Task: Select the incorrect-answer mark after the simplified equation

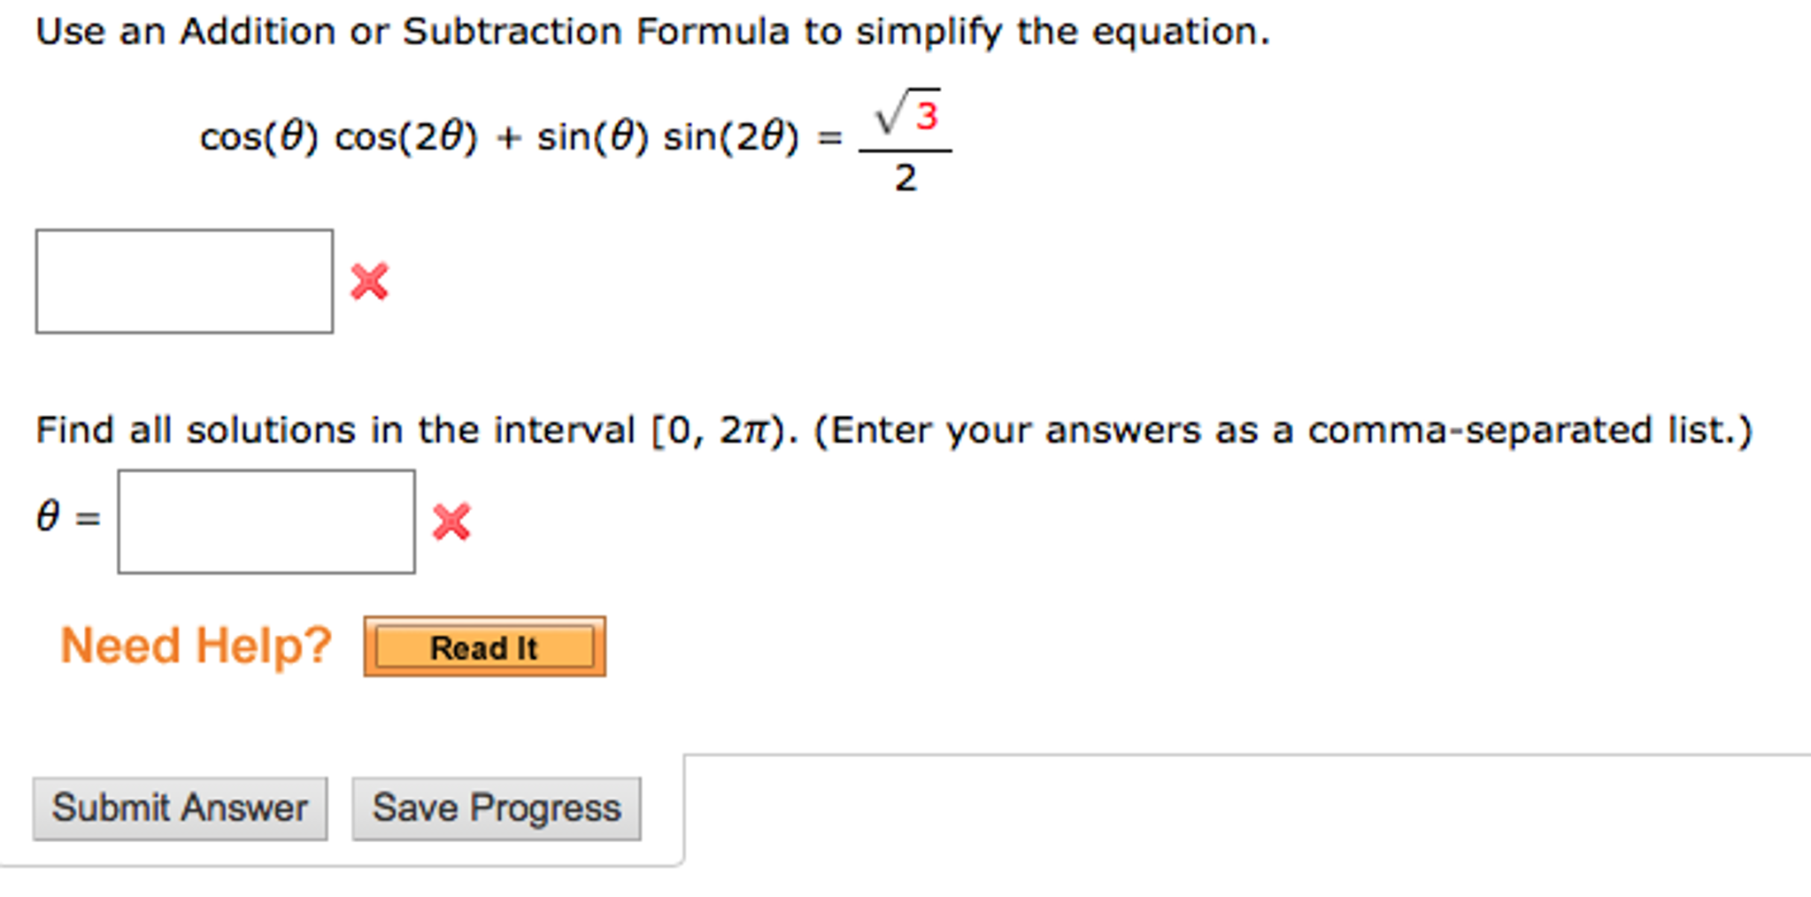Action: [371, 281]
